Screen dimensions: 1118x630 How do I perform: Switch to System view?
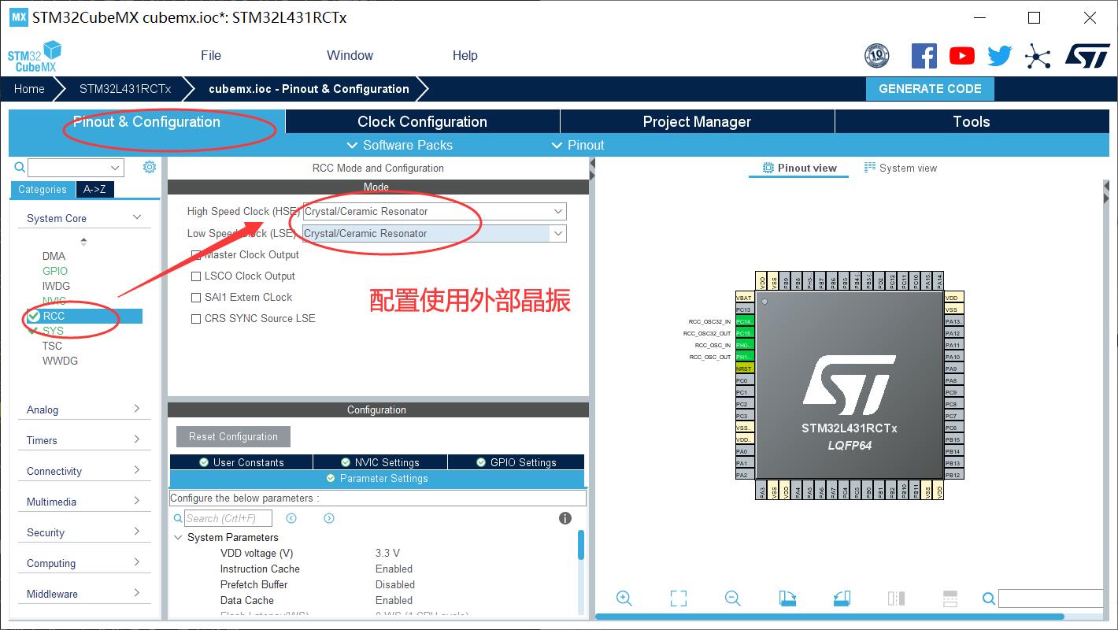click(901, 168)
